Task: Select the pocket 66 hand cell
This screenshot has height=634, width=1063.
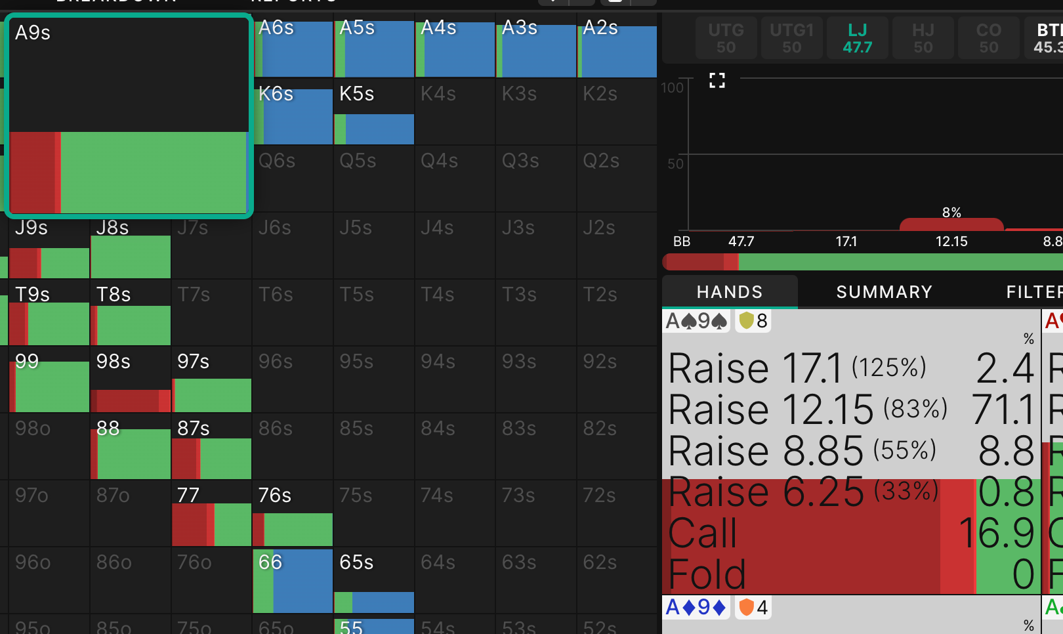Action: [x=293, y=581]
